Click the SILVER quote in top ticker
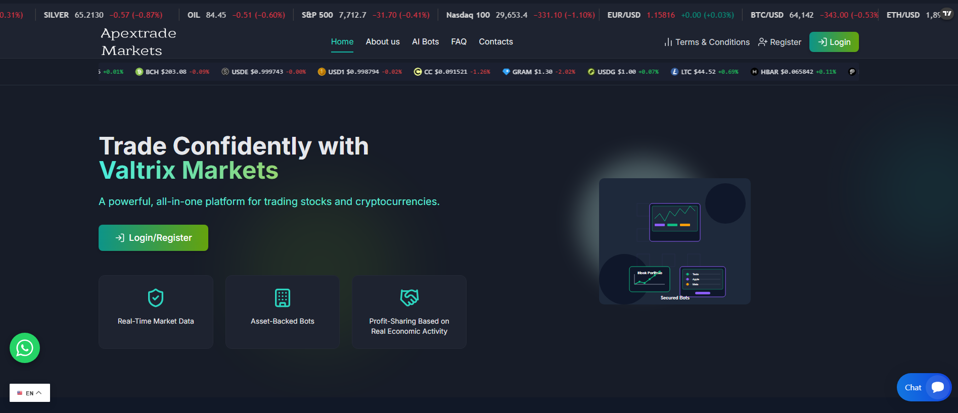 [x=103, y=15]
